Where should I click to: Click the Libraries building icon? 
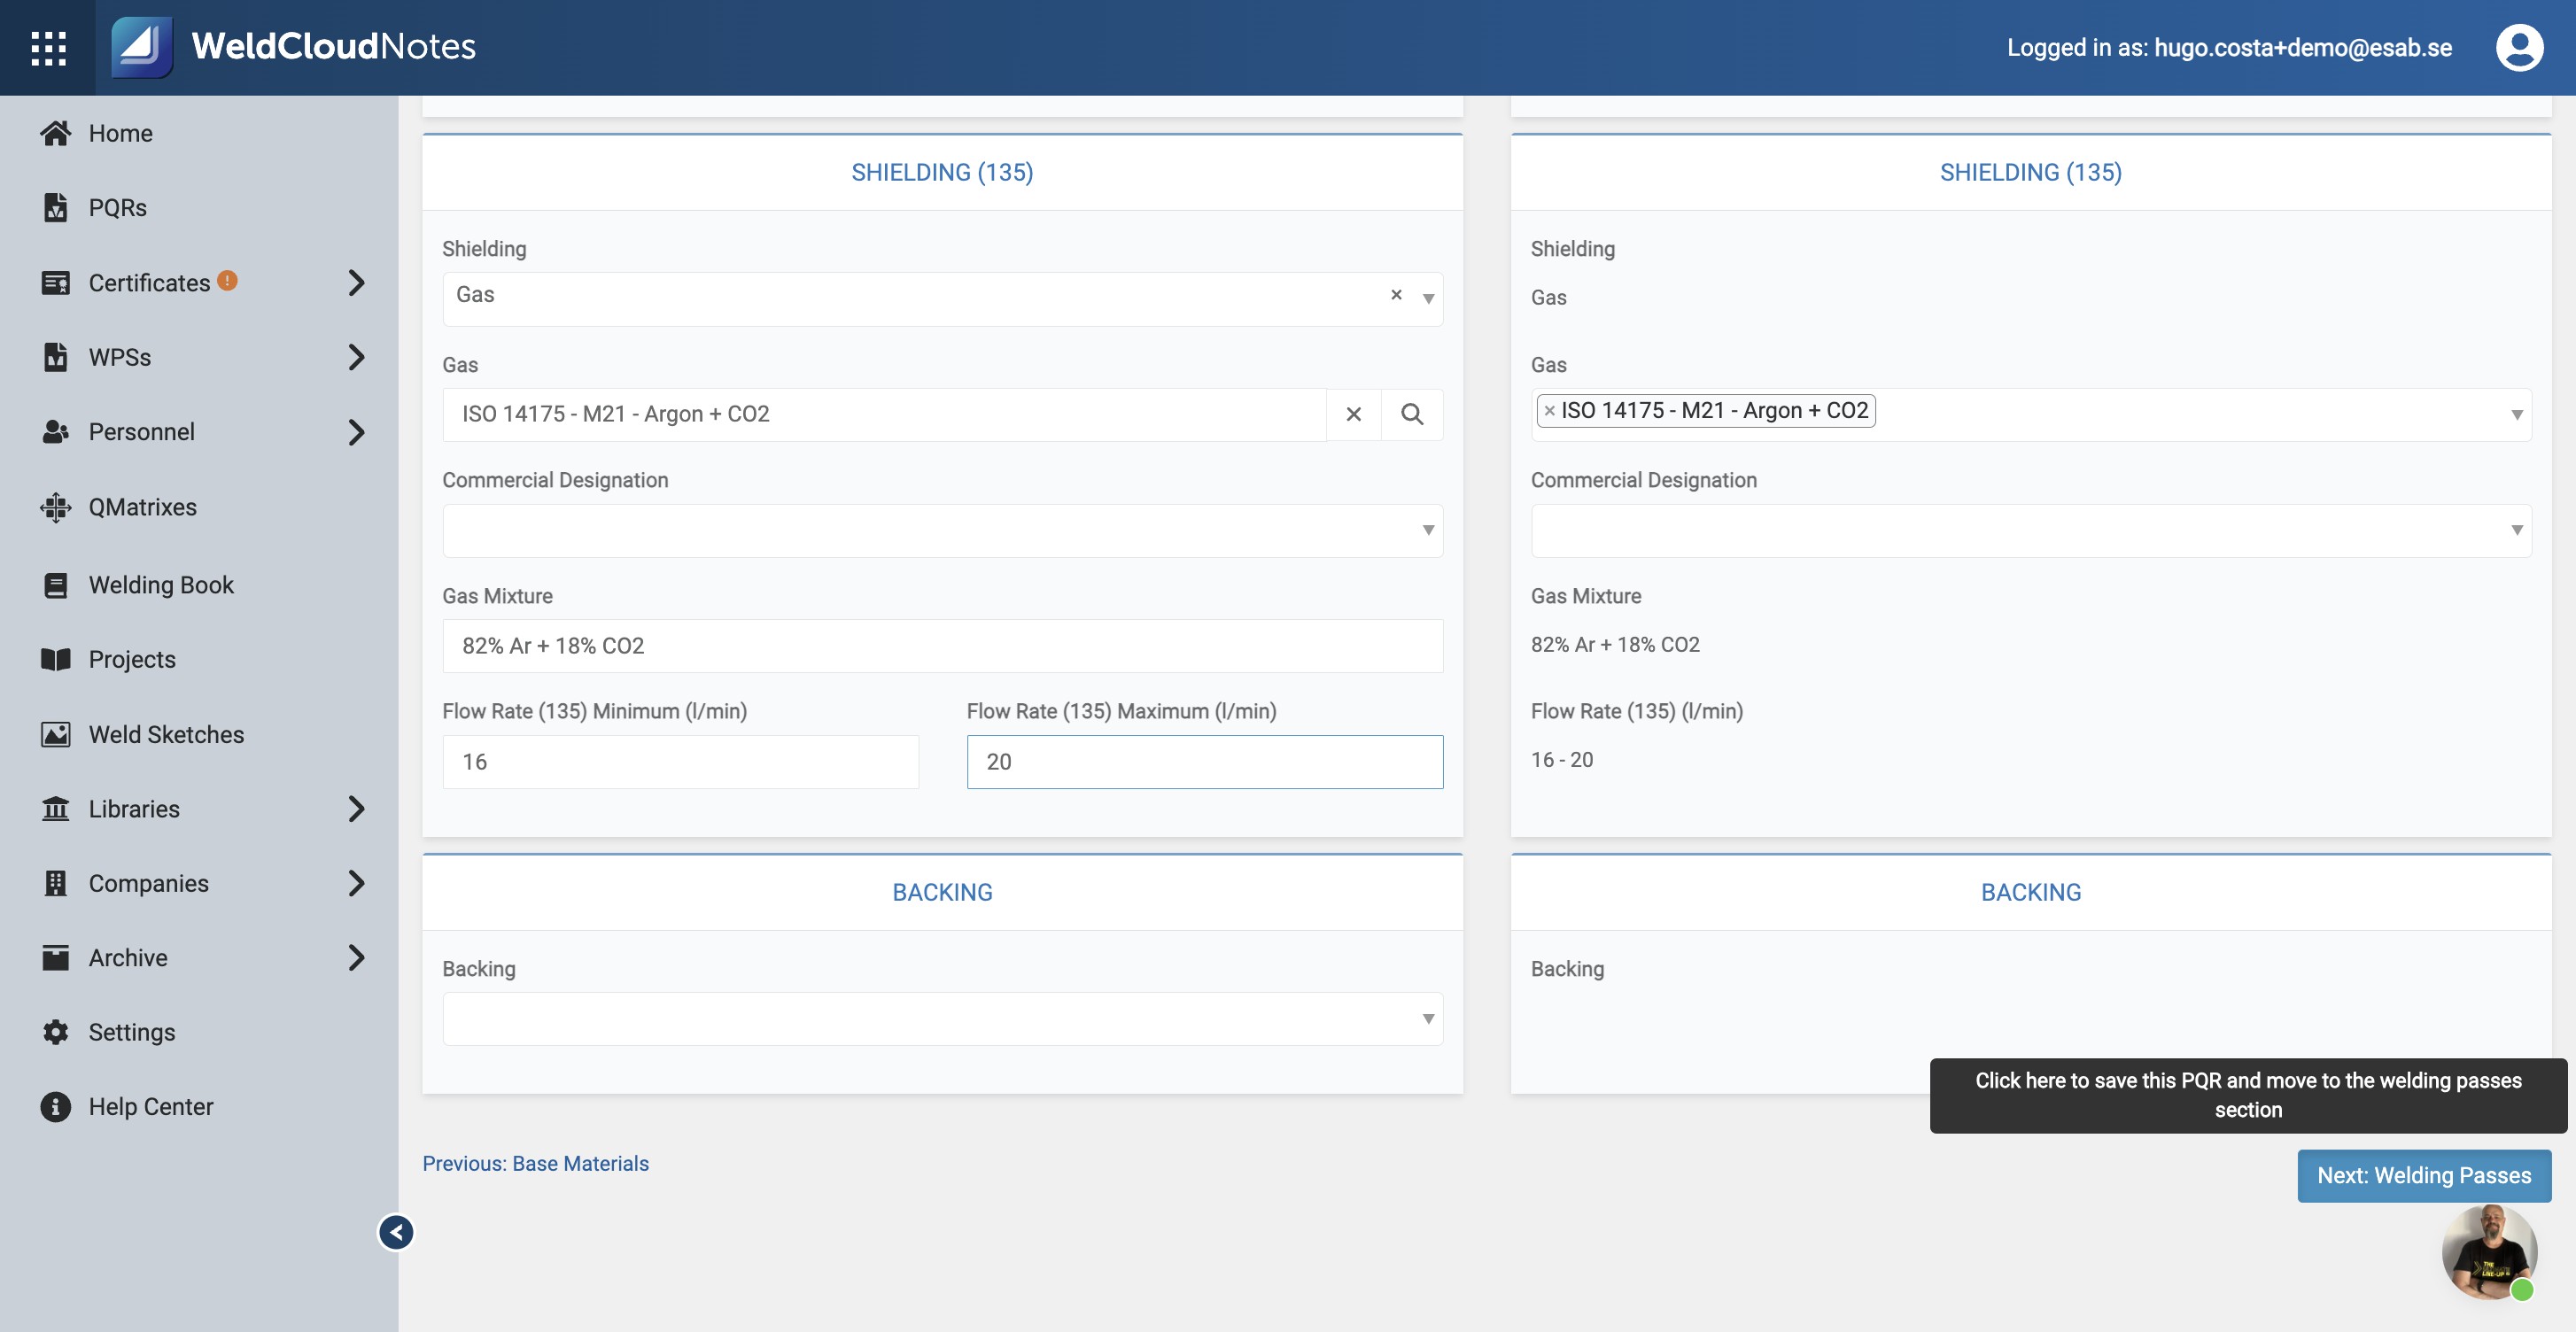pyautogui.click(x=56, y=808)
